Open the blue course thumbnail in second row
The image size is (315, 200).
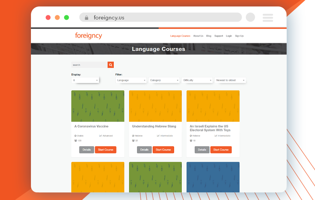(213, 177)
